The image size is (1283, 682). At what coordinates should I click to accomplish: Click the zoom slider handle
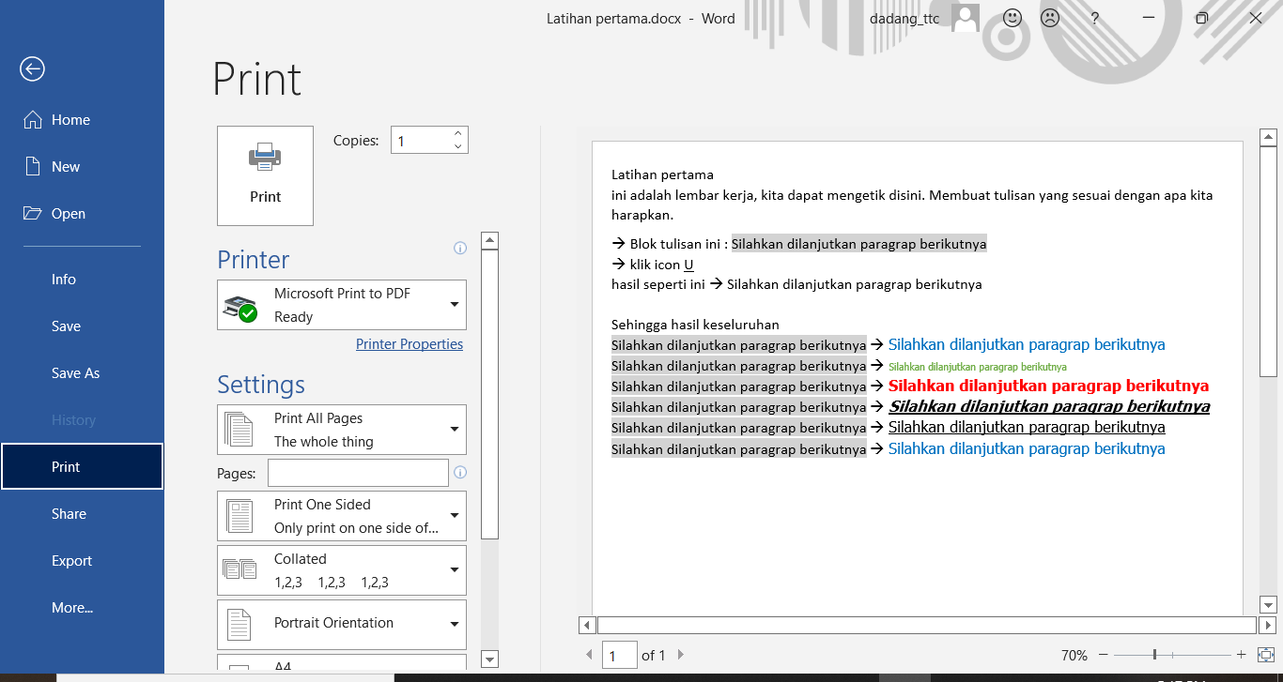tap(1154, 655)
